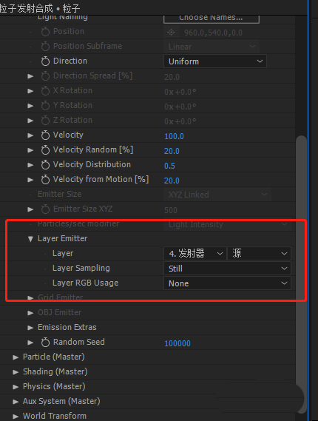Click the 粒子发射合成 • 粒子 panel title
Image resolution: width=318 pixels, height=421 pixels.
[40, 9]
